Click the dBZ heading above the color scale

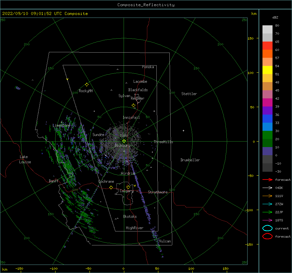pos(275,17)
